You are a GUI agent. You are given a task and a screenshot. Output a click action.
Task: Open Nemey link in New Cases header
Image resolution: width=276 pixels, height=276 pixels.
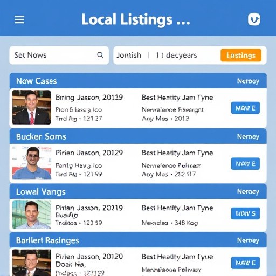[248, 81]
